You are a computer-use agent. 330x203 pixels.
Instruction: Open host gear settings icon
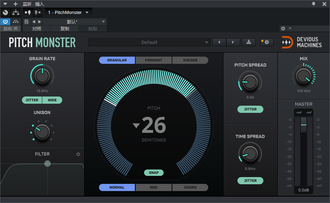283,28
